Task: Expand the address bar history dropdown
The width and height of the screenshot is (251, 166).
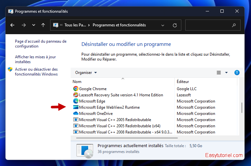Action: click(163, 25)
